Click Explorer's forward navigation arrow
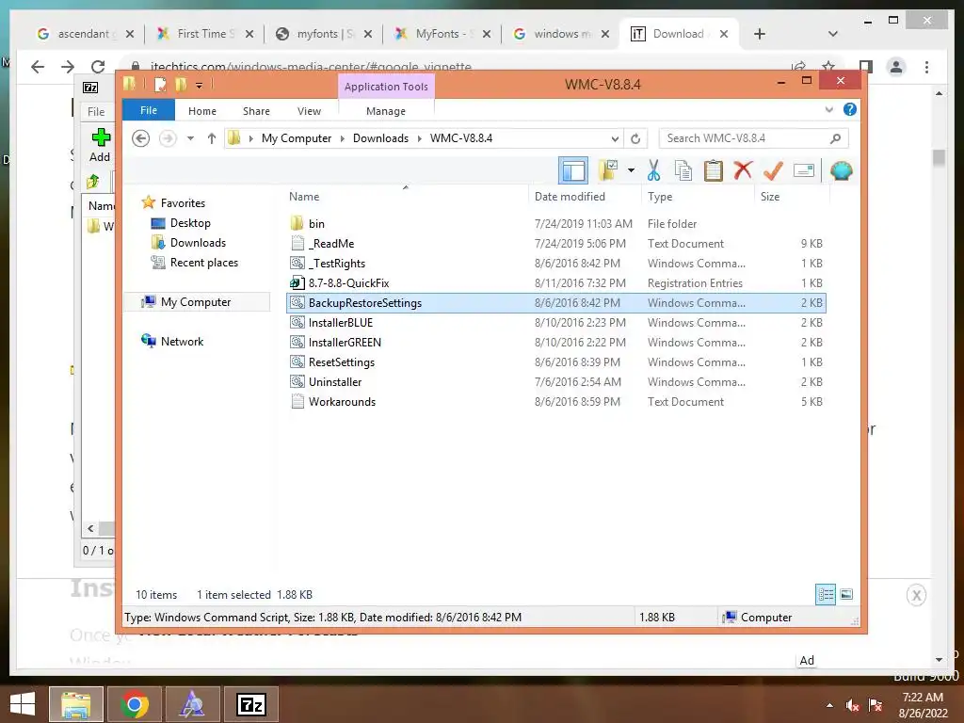 coord(168,138)
